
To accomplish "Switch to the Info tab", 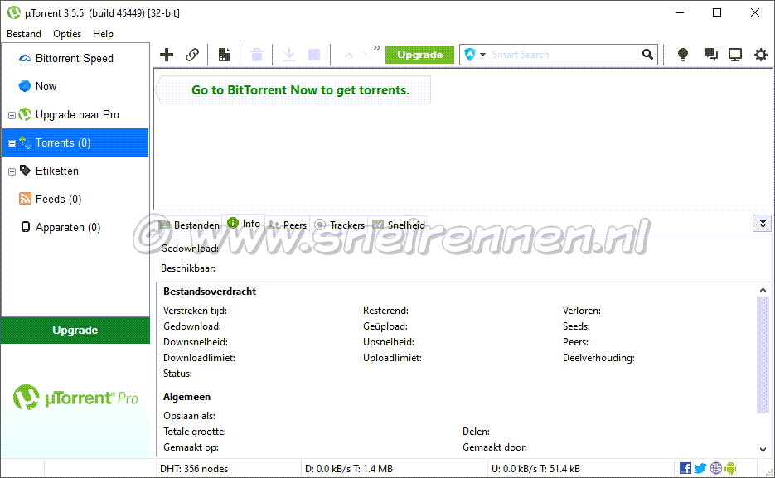I will click(244, 224).
